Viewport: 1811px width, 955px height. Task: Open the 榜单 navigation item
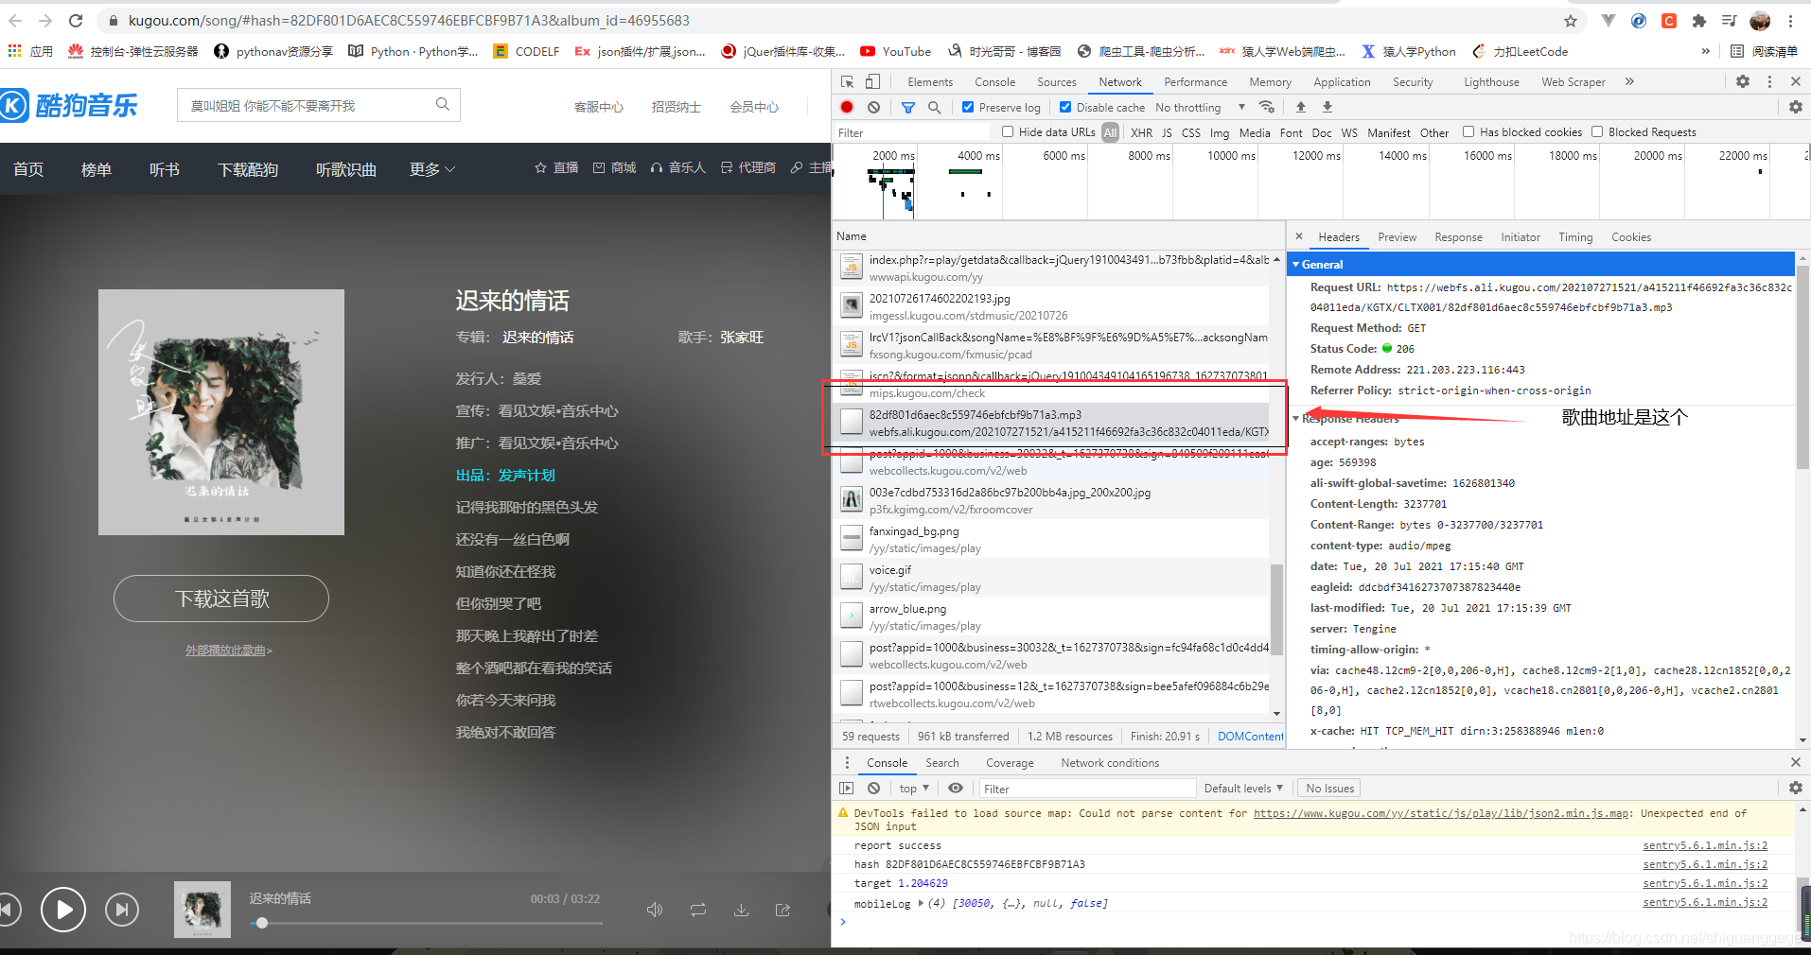point(97,169)
